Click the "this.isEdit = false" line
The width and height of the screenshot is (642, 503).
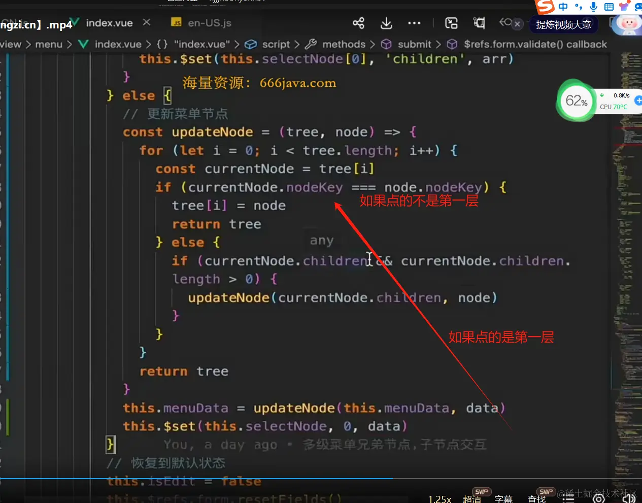184,481
